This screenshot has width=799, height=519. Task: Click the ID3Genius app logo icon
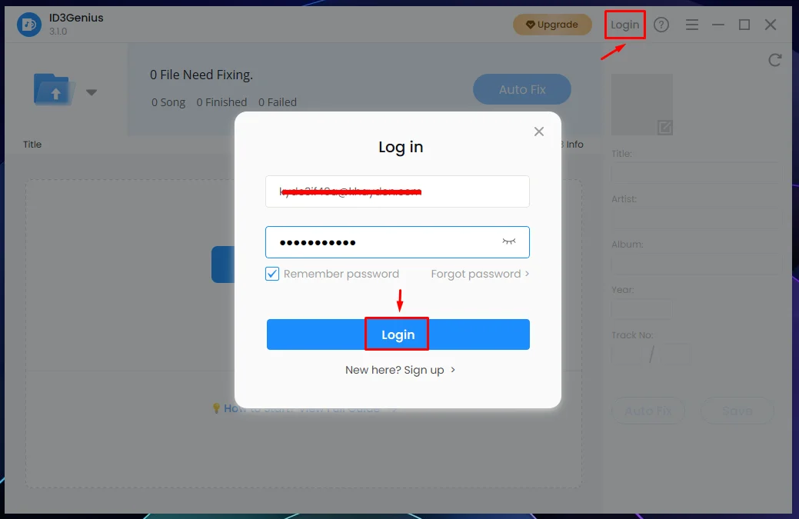pyautogui.click(x=29, y=25)
